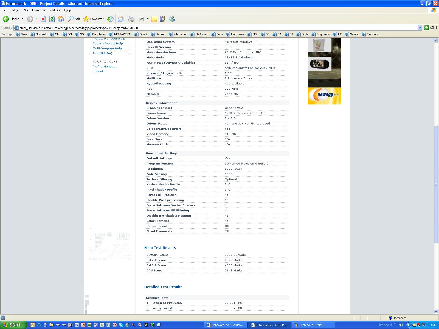Click the PSP handheld ad image
Image resolution: width=439 pixels, height=329 pixels.
tap(320, 64)
